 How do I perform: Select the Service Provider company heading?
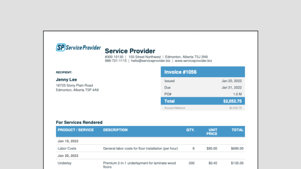click(130, 51)
